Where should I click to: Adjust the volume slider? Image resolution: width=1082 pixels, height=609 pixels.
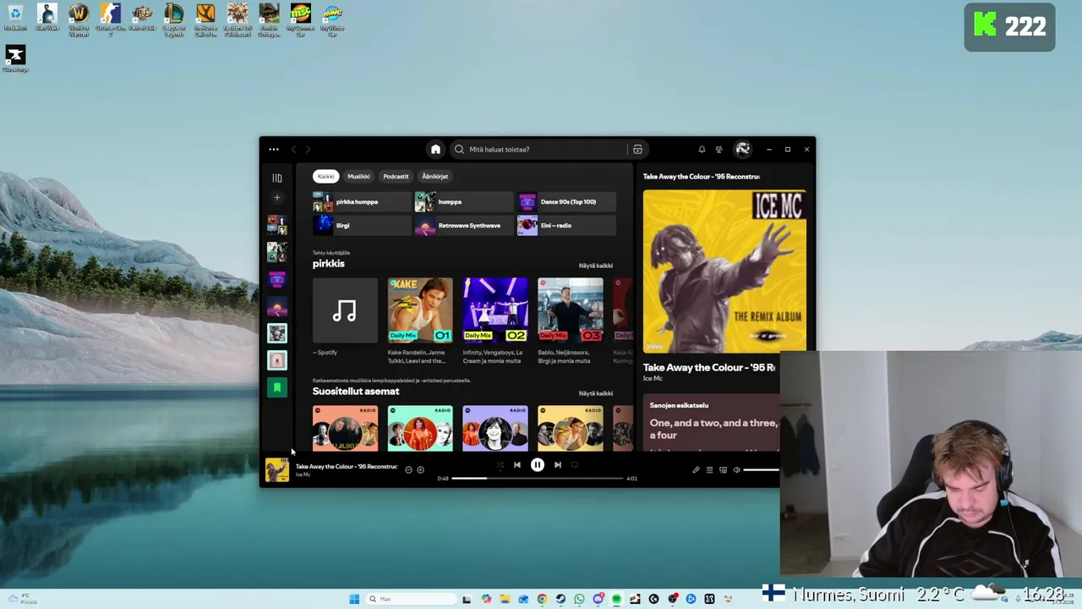pyautogui.click(x=762, y=469)
